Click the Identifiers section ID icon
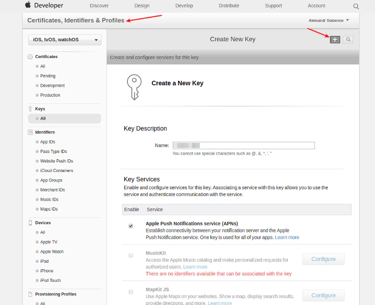The width and height of the screenshot is (375, 305). pos(30,132)
